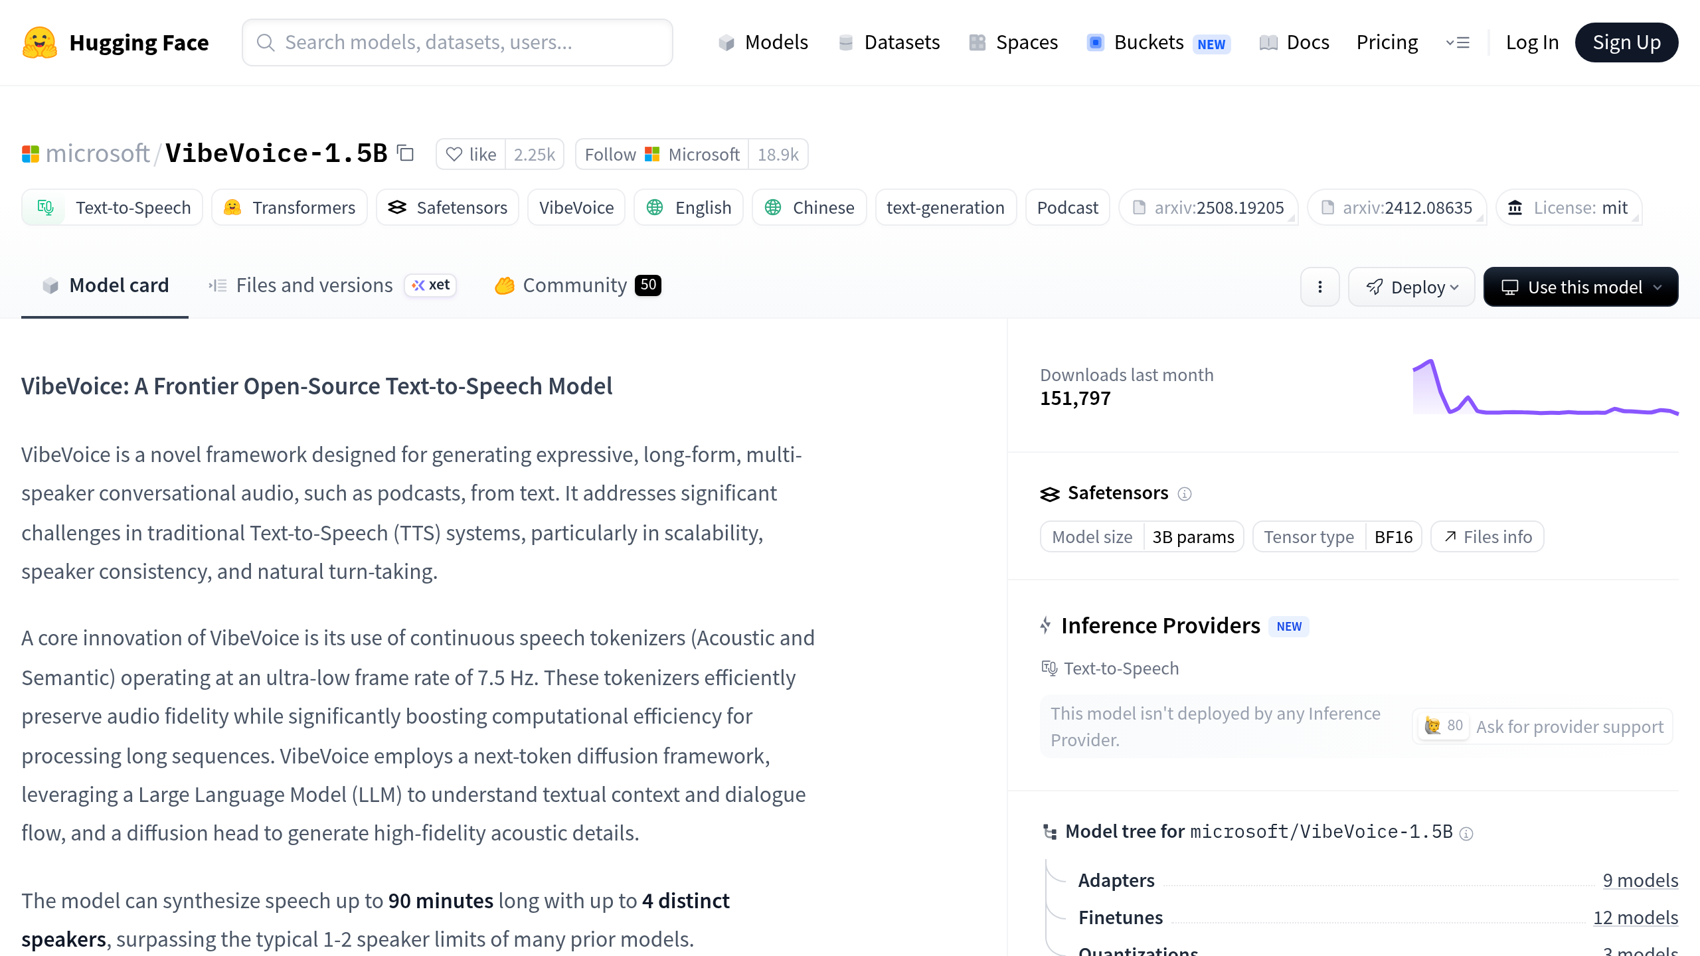Click the arxiv:2508.19205 paper tag

coord(1208,208)
